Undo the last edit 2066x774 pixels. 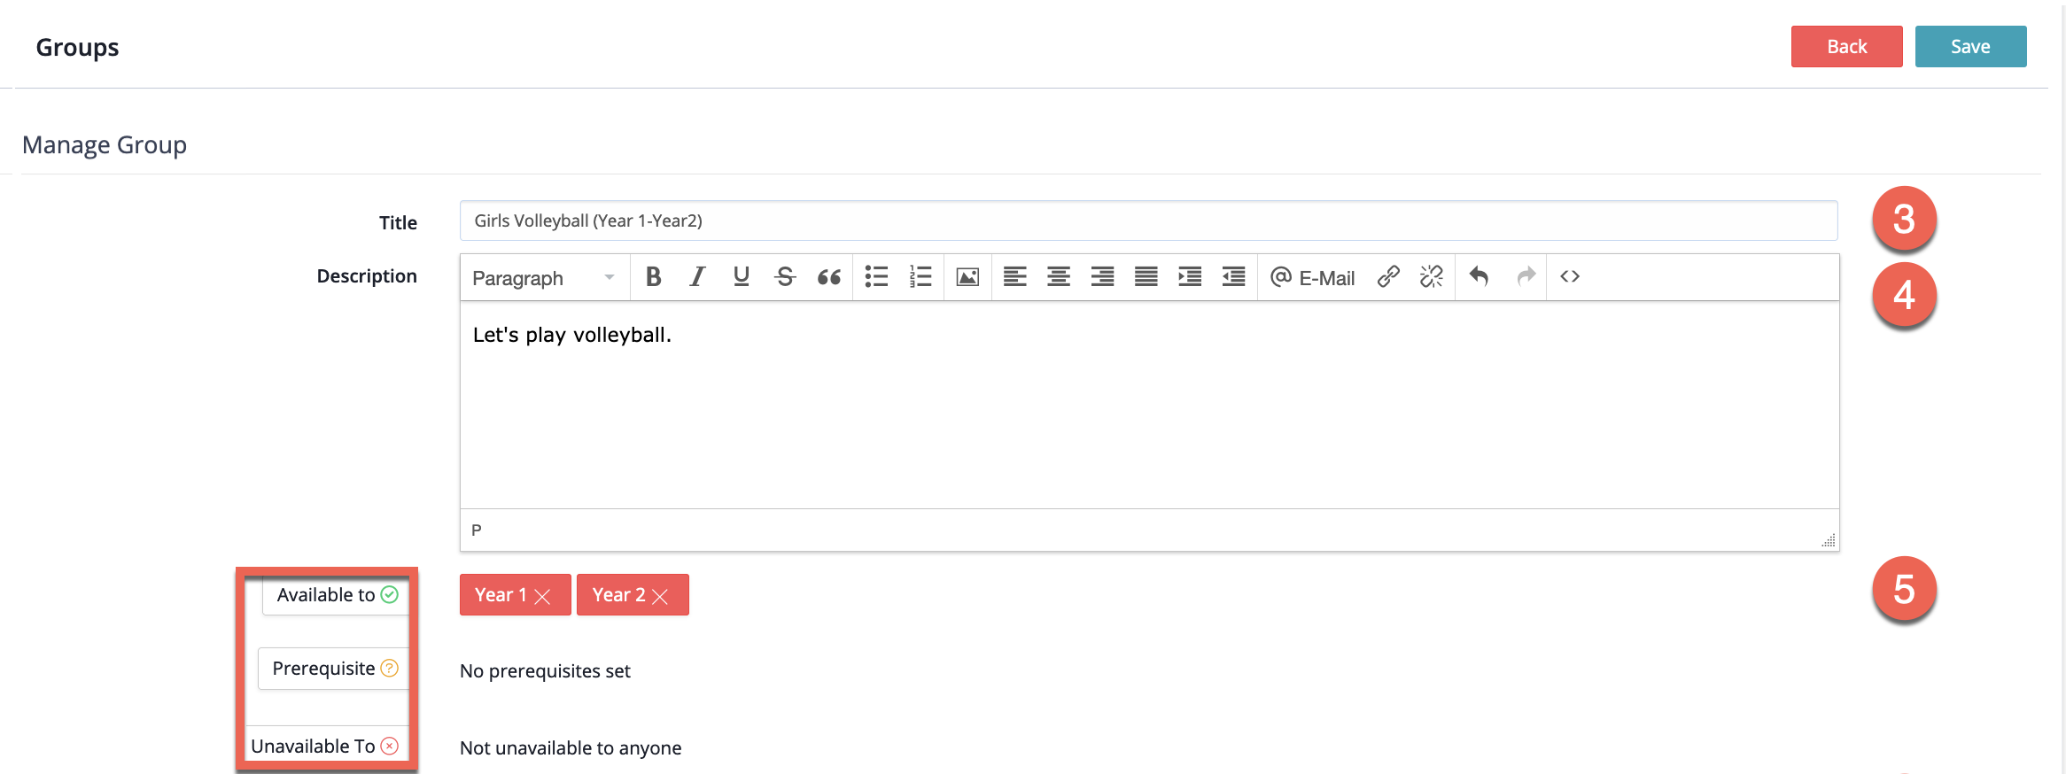[x=1479, y=277]
